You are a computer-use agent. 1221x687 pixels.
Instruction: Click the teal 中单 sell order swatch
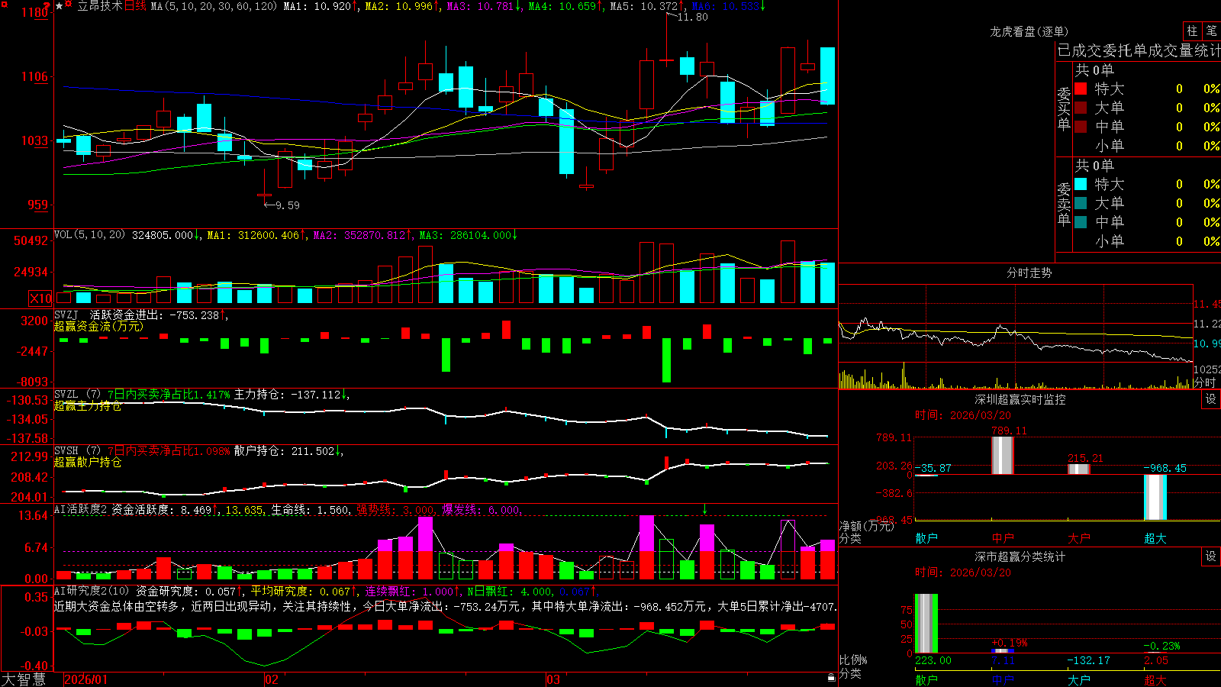pos(1081,222)
